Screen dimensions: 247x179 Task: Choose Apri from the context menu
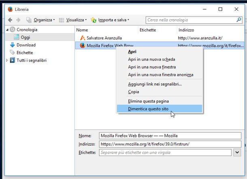[160, 52]
